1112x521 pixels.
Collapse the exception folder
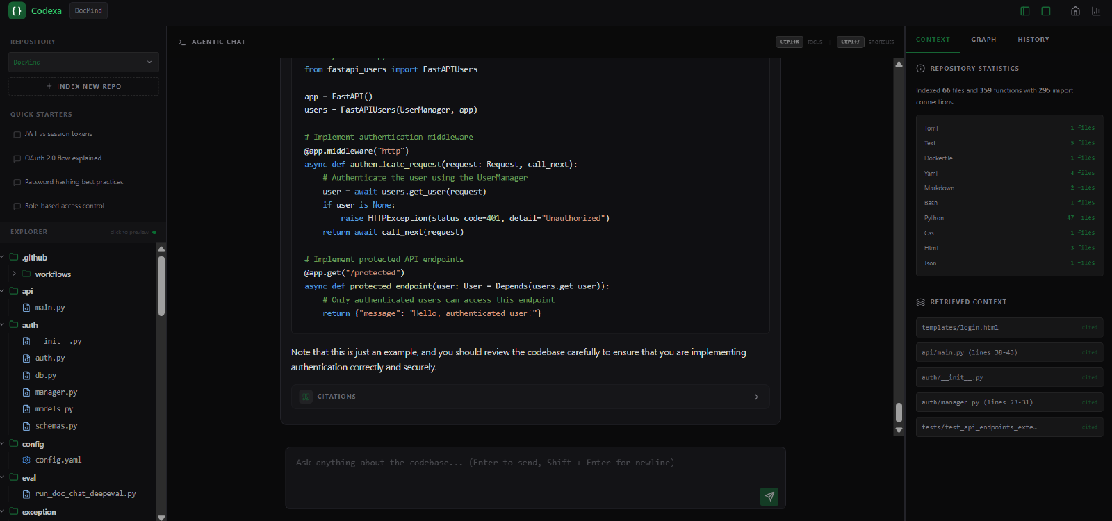[3, 511]
